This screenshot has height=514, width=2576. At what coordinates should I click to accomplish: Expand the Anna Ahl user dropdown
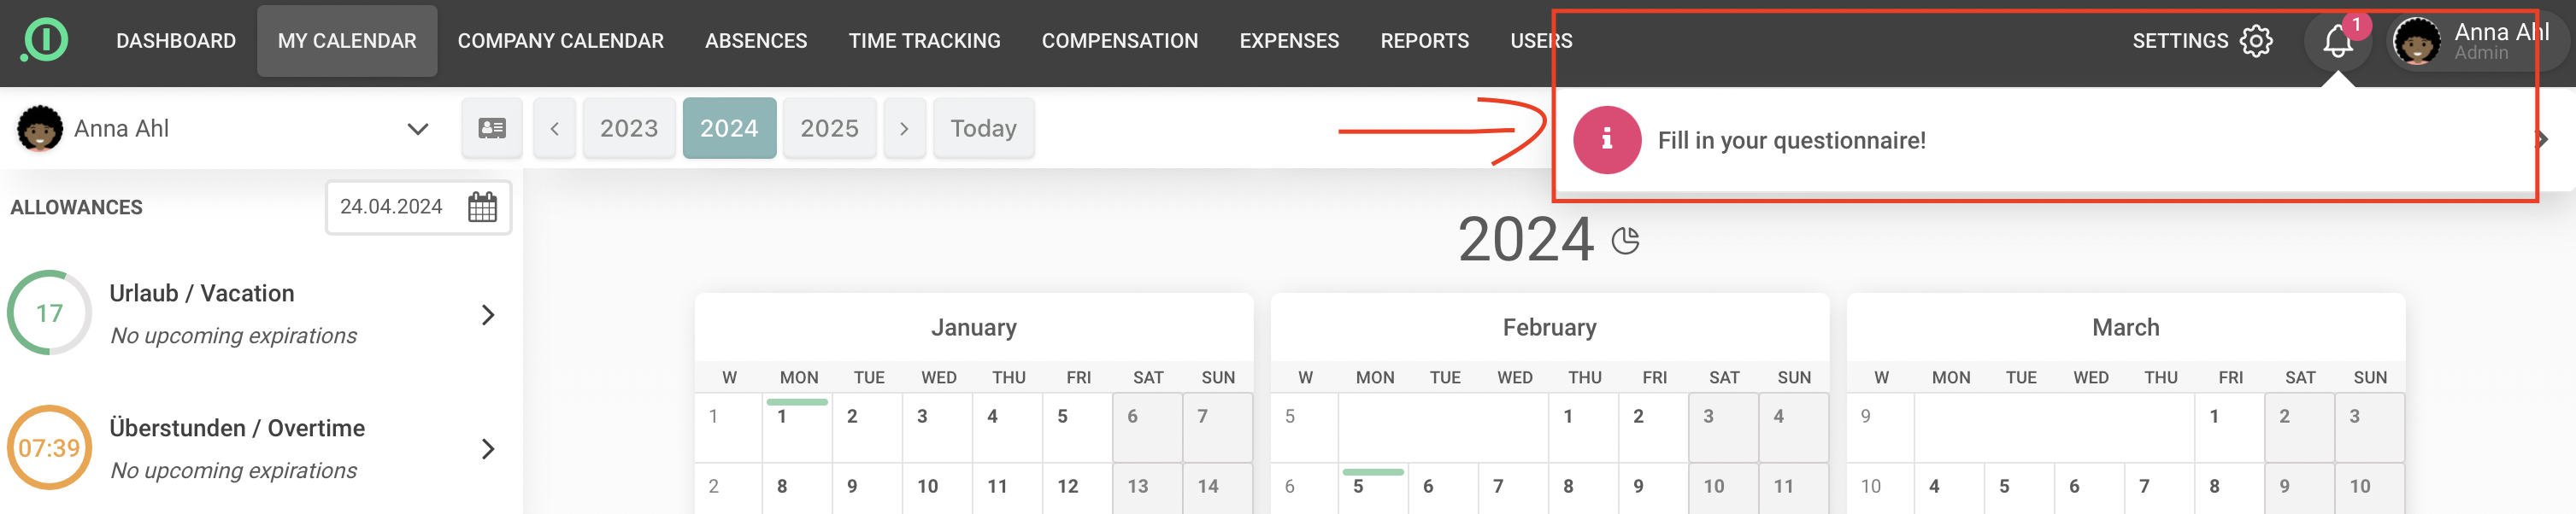[417, 129]
